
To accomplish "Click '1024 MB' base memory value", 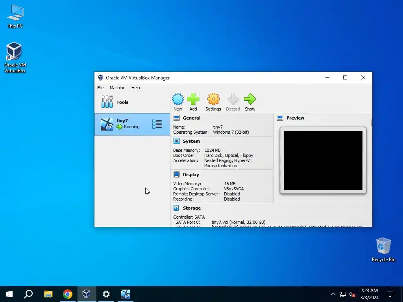I will tap(213, 150).
